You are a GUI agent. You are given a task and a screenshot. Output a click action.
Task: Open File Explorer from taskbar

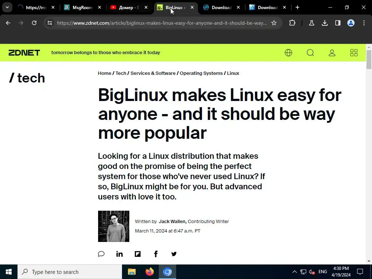click(x=132, y=272)
